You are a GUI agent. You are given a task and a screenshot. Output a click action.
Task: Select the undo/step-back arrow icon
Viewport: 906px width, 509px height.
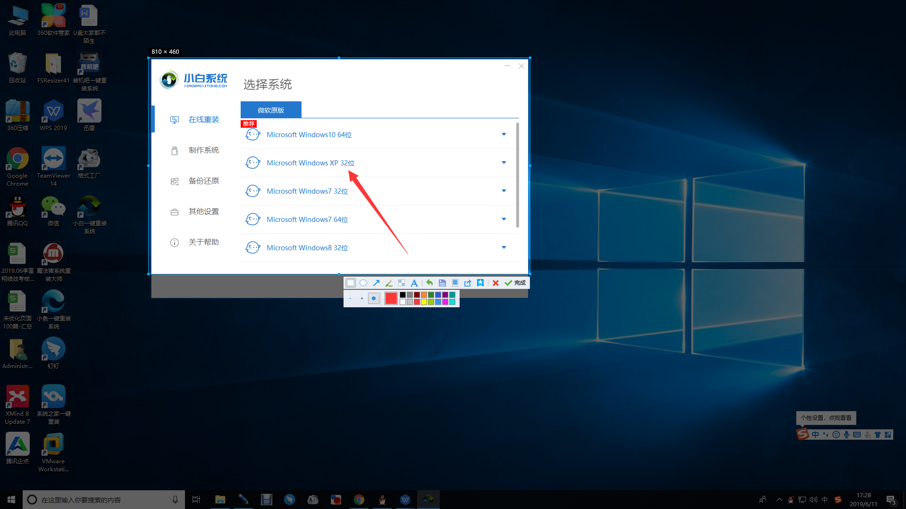pos(429,282)
